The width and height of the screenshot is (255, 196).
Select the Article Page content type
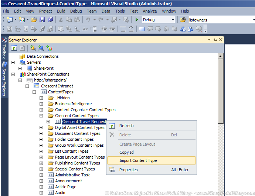[x=66, y=187]
